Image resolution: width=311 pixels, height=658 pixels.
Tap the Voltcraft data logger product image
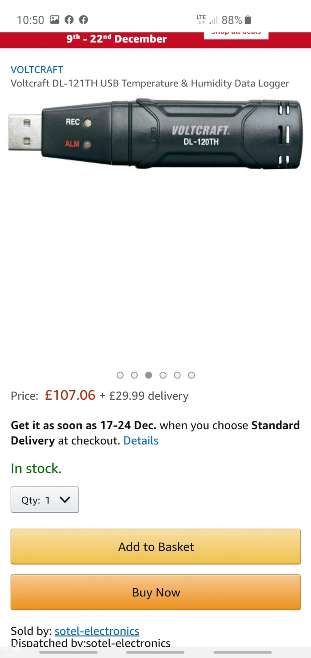pyautogui.click(x=155, y=134)
